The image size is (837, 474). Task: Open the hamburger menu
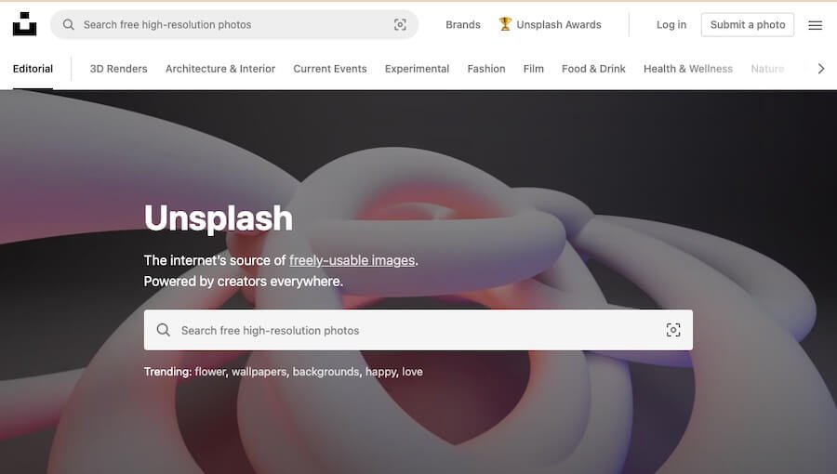(x=815, y=25)
